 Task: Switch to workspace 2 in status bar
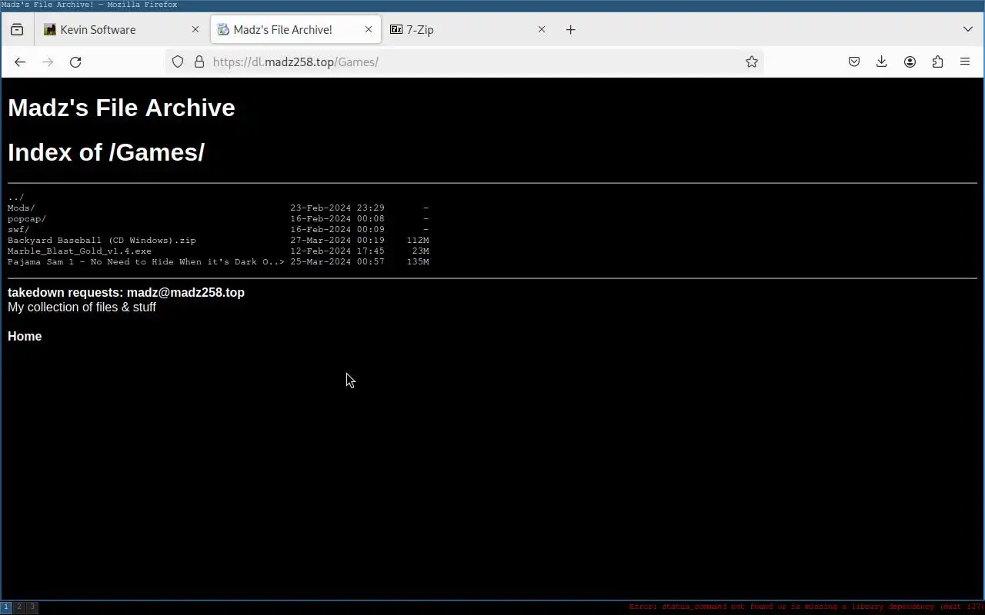pyautogui.click(x=19, y=607)
